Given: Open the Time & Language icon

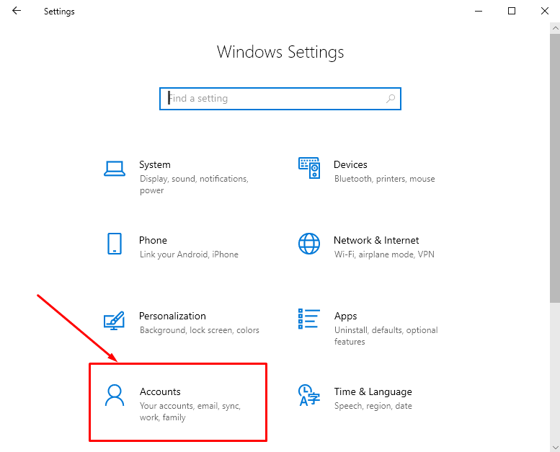Looking at the screenshot, I should point(309,395).
